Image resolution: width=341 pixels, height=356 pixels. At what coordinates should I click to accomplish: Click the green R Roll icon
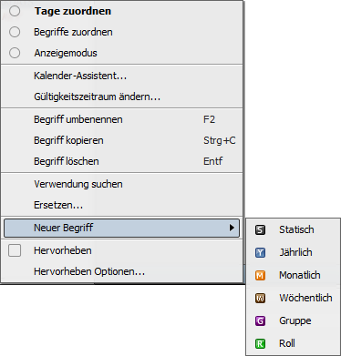[260, 343]
